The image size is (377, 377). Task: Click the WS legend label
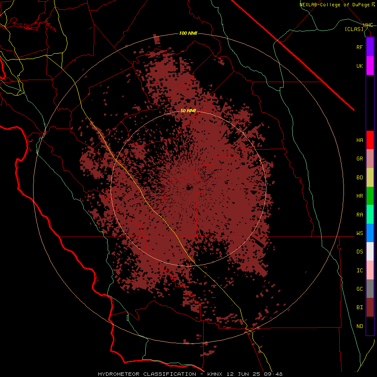[x=359, y=233]
